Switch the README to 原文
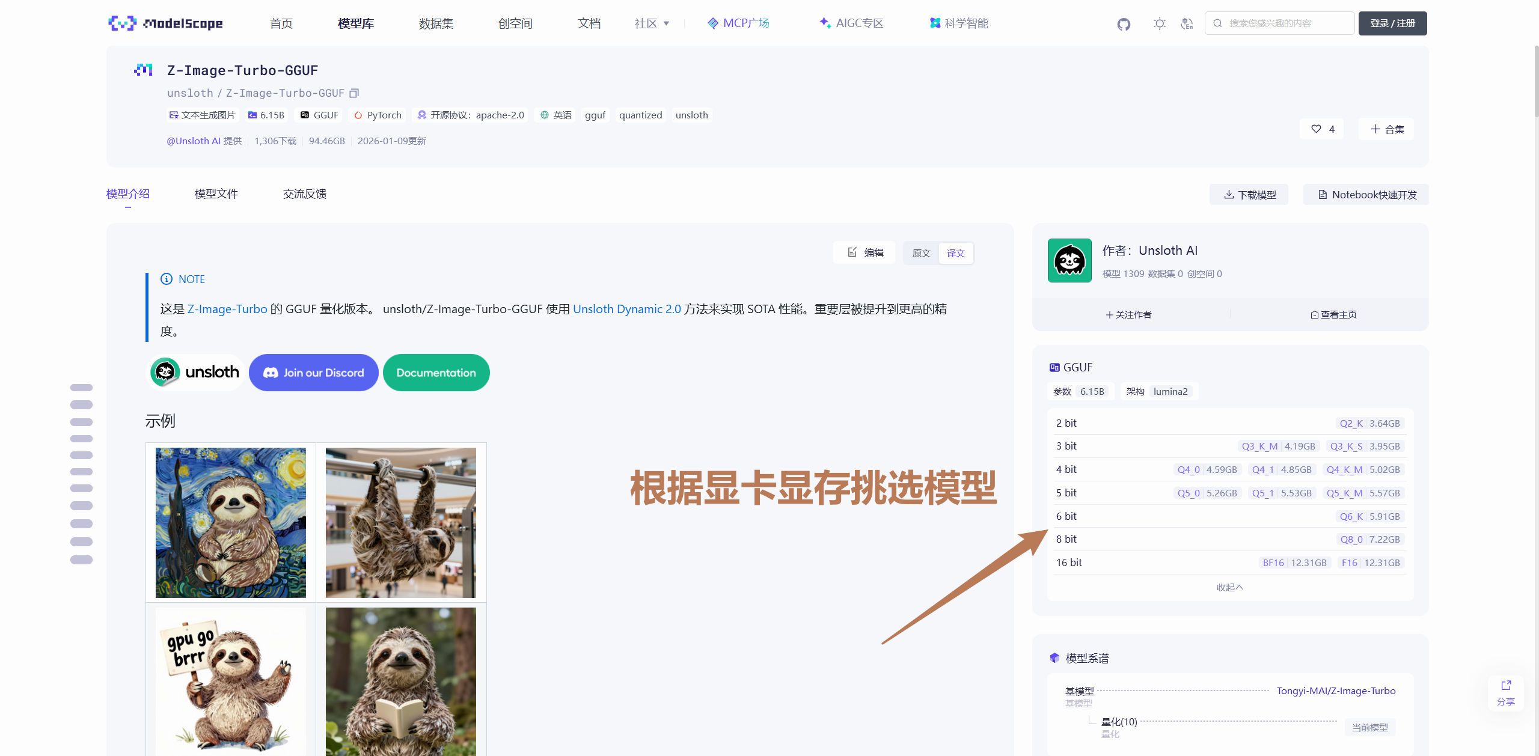The image size is (1539, 756). (921, 253)
